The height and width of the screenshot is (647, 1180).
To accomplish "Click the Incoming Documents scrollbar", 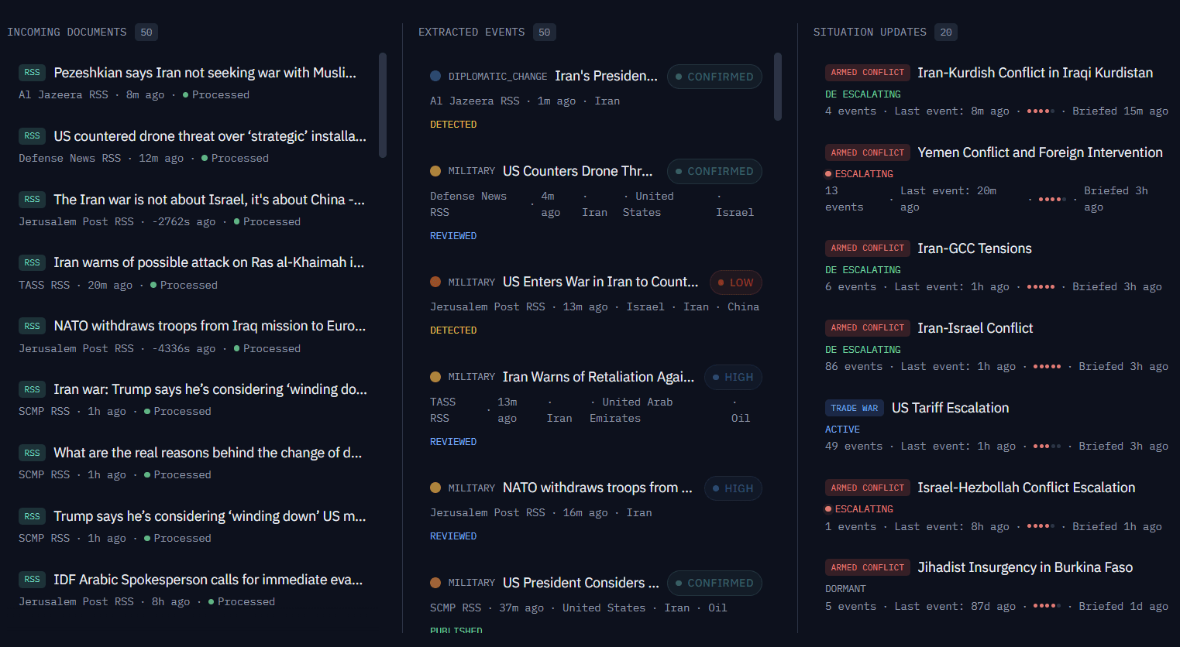I will [x=383, y=104].
